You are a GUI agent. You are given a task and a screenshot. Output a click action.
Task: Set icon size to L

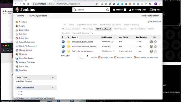[x=69, y=56]
